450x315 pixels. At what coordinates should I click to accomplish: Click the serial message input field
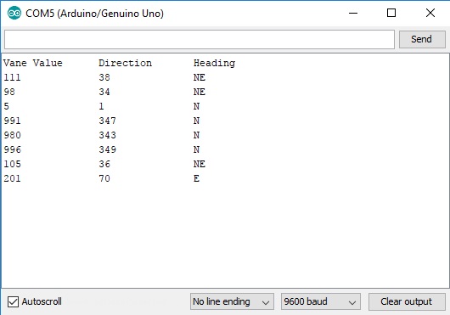(200, 39)
